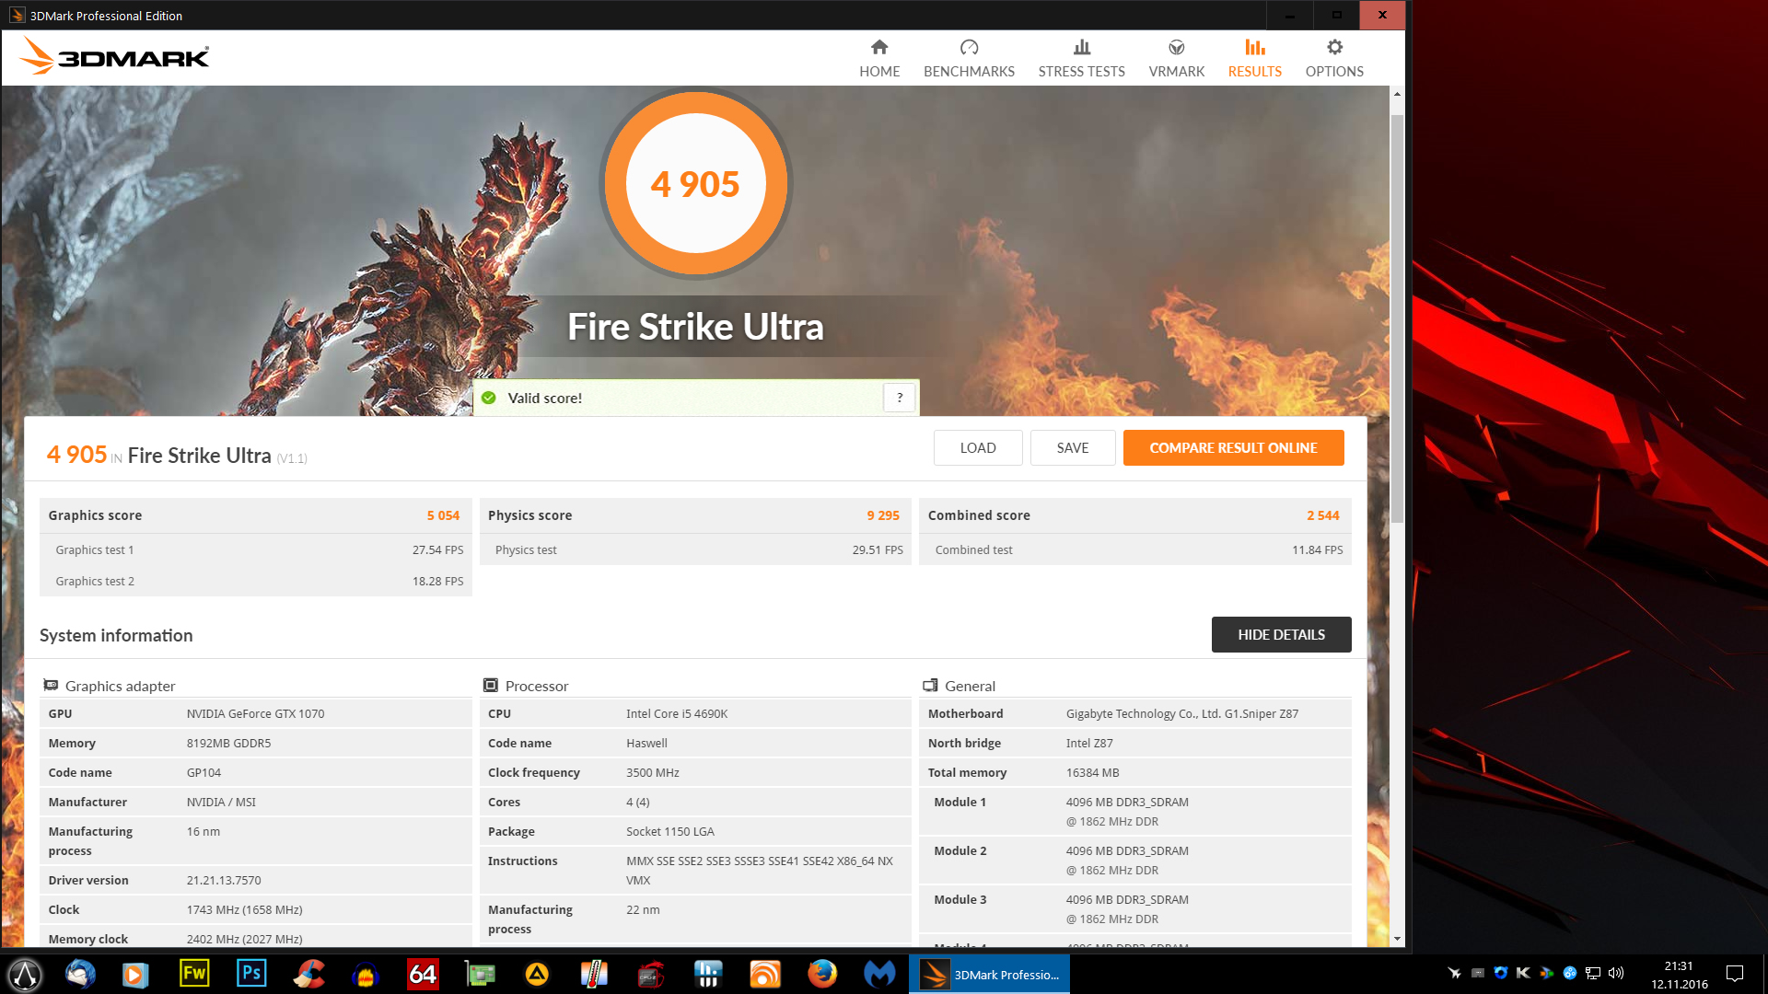Open AIDA64 taskbar icon
The width and height of the screenshot is (1768, 994).
(423, 974)
